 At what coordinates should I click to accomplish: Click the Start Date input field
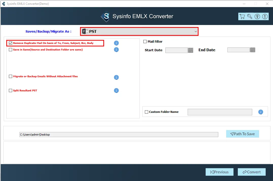click(176, 50)
